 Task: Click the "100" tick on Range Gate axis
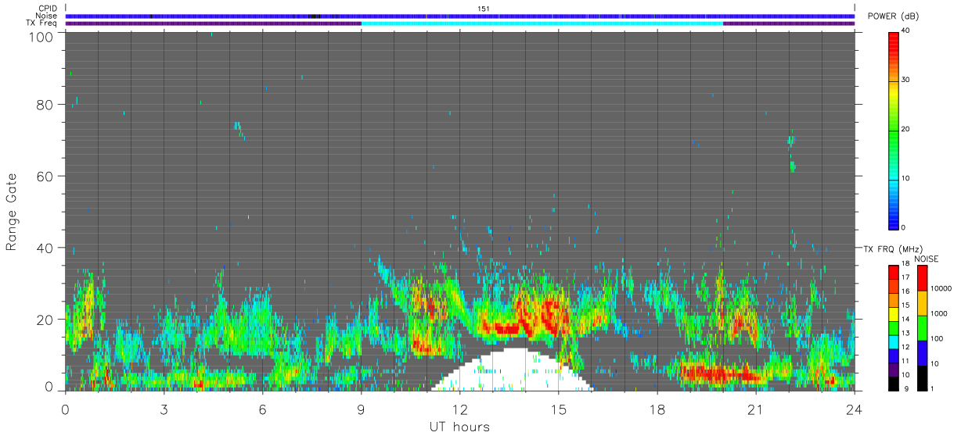coord(42,36)
